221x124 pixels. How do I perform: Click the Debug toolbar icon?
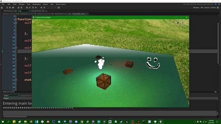pyautogui.click(x=27, y=8)
